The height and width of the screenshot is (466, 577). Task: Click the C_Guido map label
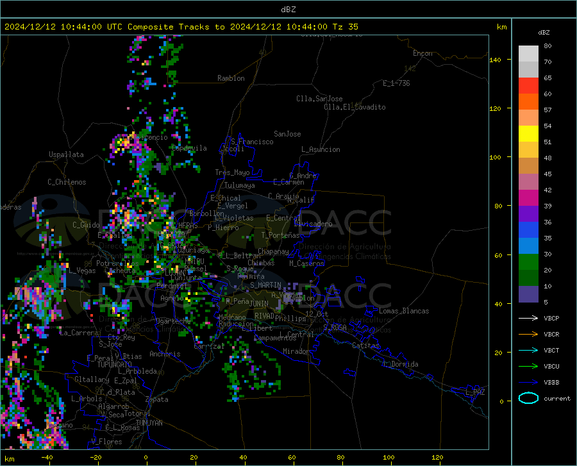pyautogui.click(x=86, y=225)
